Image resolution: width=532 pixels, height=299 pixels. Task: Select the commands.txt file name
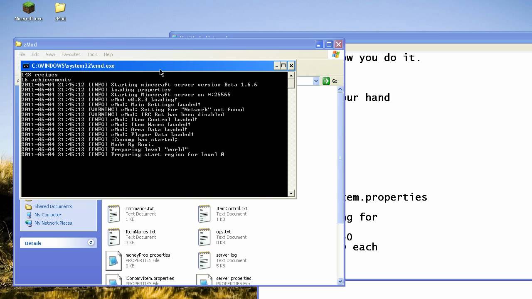tap(140, 208)
